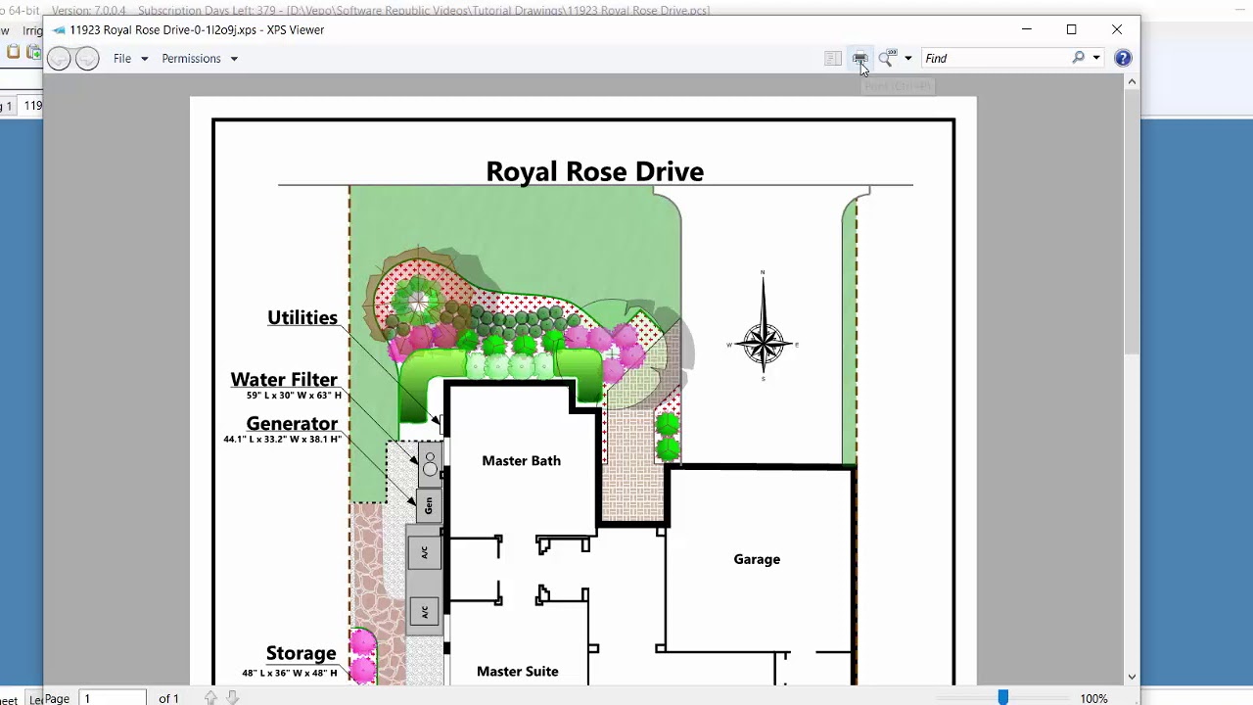Toggle the outline pane icon

click(x=833, y=59)
